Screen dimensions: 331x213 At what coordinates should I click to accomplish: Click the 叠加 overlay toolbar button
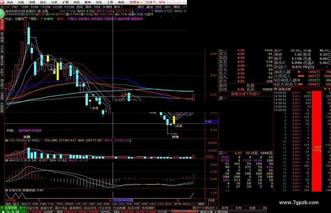click(x=150, y=7)
